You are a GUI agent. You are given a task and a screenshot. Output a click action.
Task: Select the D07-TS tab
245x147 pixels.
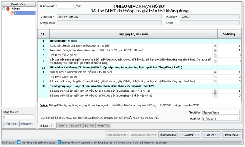89,125
